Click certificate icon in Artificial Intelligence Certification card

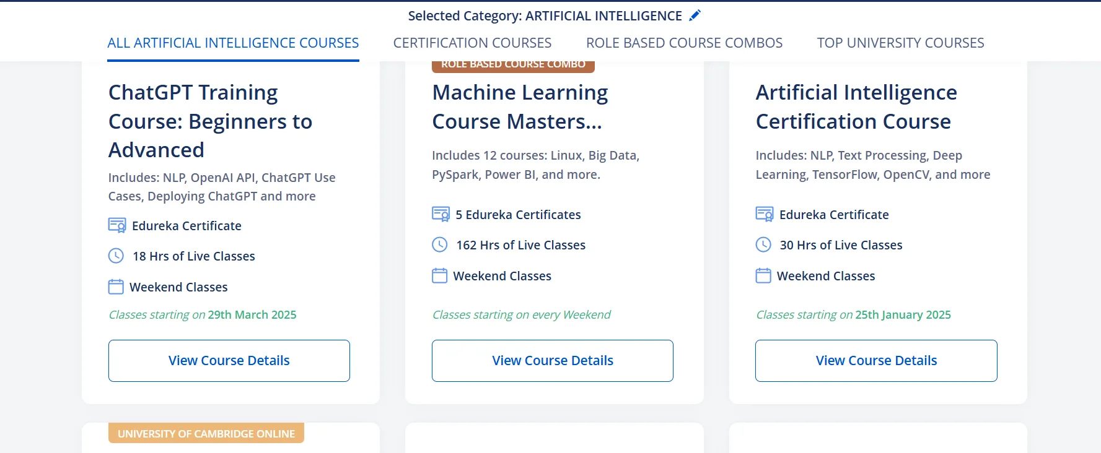765,214
